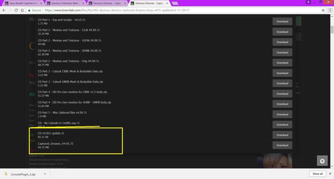Close the Devious Followers Beta tab

click(x=83, y=3)
